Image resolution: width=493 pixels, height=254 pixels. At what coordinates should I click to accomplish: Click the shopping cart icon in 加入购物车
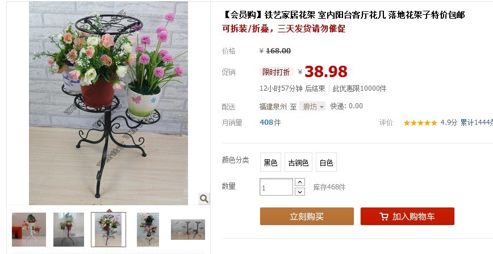[x=383, y=217]
